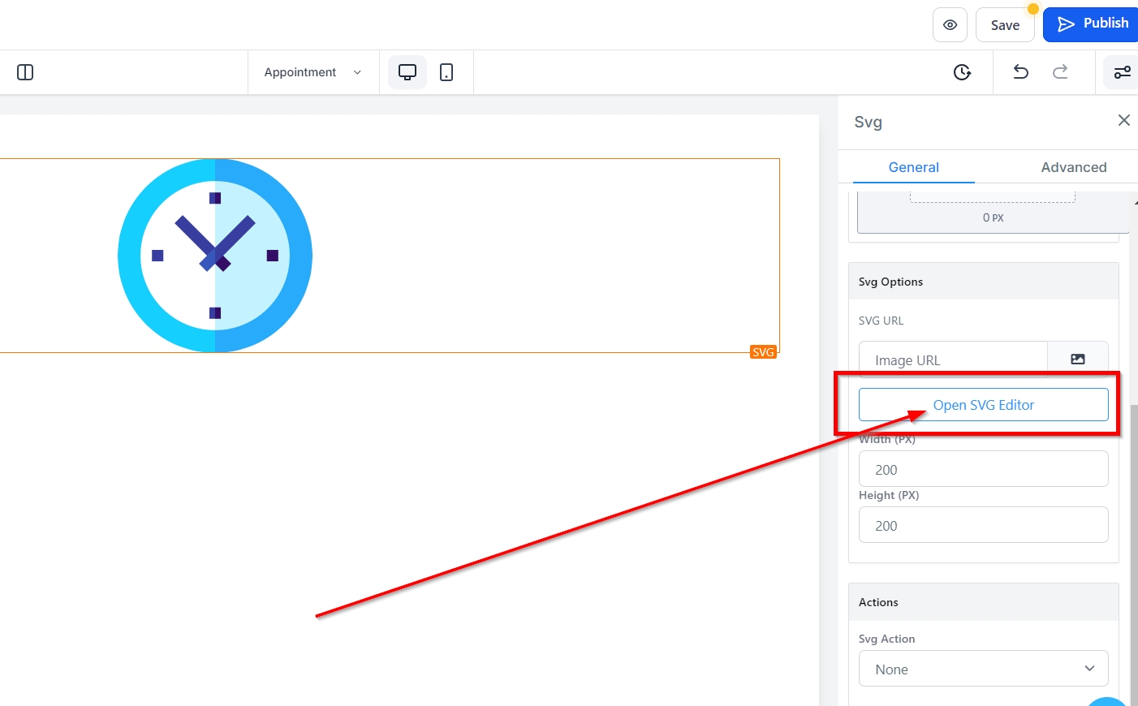Image resolution: width=1138 pixels, height=706 pixels.
Task: Click the redo arrow
Action: [1060, 72]
